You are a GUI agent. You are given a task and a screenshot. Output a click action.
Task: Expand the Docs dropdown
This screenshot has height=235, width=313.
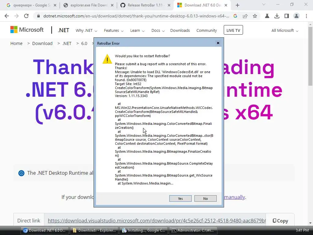pyautogui.click(x=158, y=31)
